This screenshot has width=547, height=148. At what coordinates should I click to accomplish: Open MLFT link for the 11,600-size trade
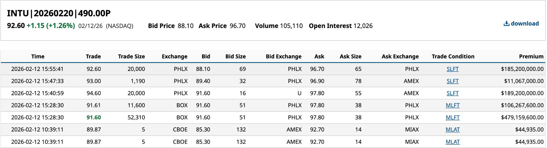452,105
